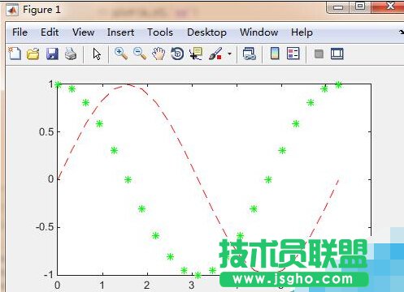Image resolution: width=404 pixels, height=292 pixels.
Task: Click the New Figure icon
Action: pyautogui.click(x=15, y=54)
